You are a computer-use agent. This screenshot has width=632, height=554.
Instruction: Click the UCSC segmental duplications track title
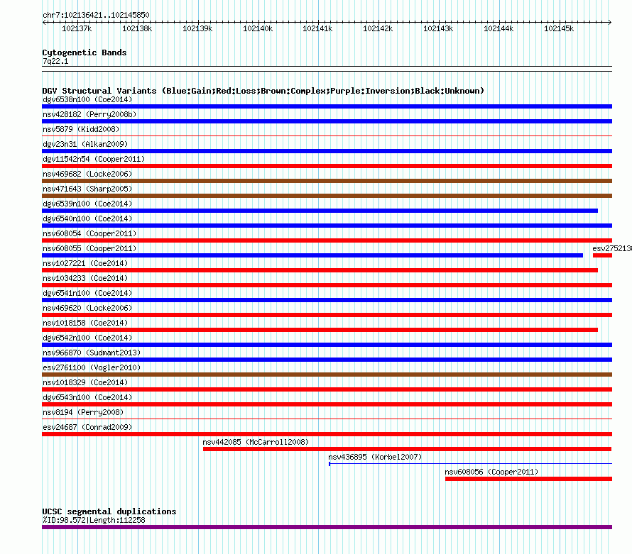click(109, 511)
